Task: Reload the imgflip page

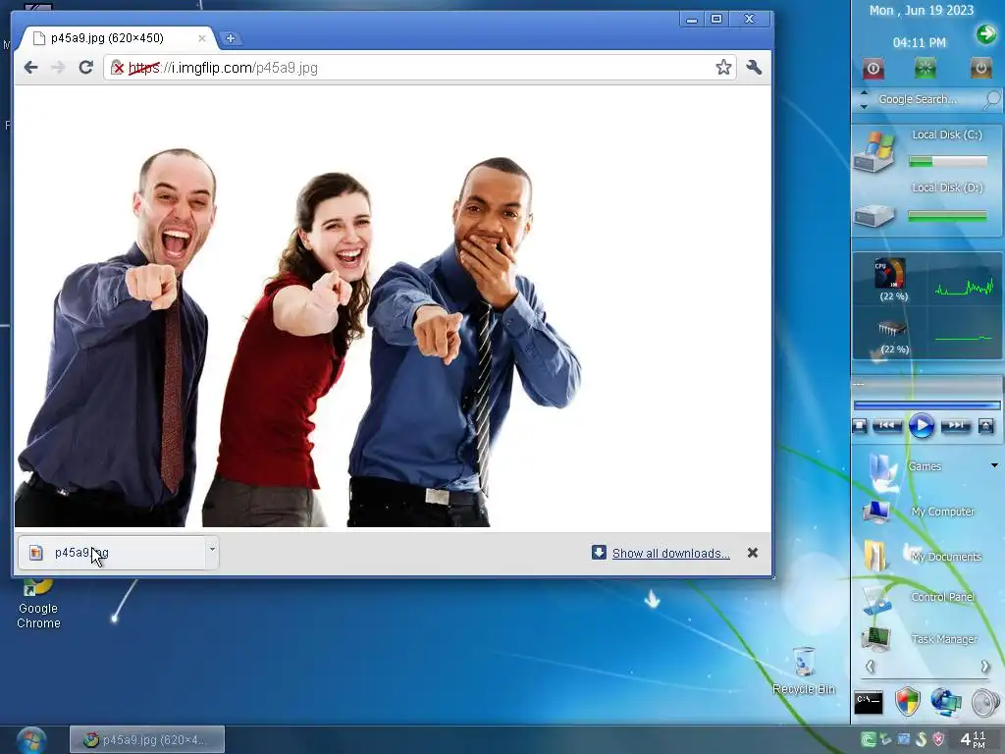Action: point(86,68)
